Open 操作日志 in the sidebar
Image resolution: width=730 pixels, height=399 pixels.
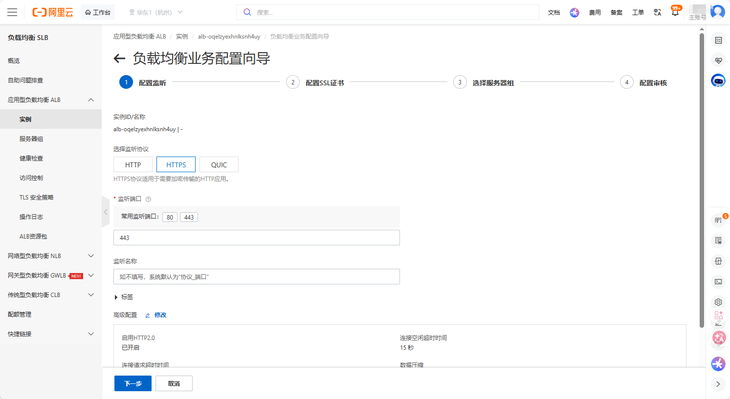(x=51, y=217)
